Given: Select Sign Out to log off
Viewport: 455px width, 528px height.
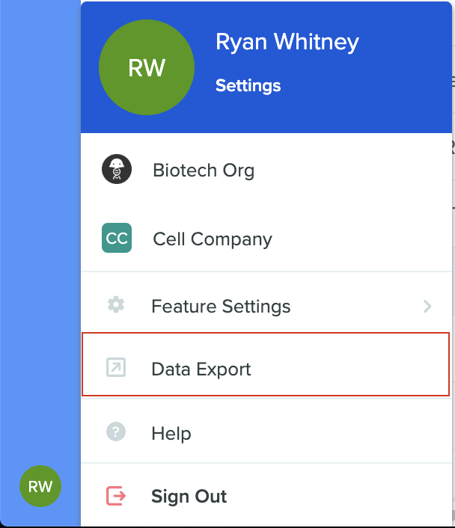Looking at the screenshot, I should point(266,496).
